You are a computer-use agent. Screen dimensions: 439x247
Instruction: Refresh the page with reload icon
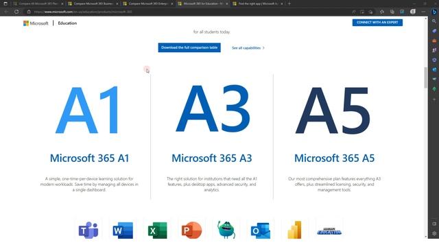coord(16,12)
